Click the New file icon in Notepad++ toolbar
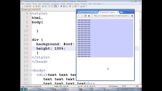 point(22,6)
